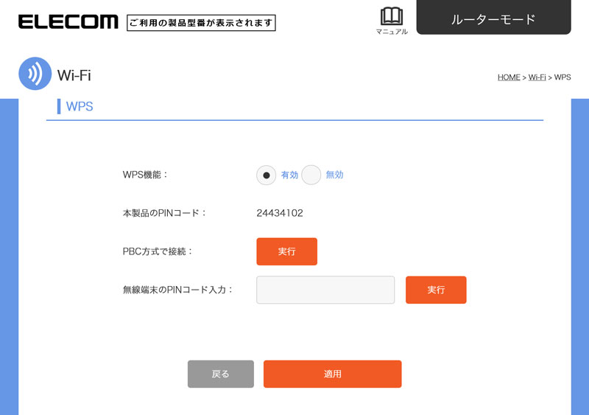This screenshot has height=415, width=589.
Task: Click the 本製品のPINコード label
Action: tap(164, 213)
